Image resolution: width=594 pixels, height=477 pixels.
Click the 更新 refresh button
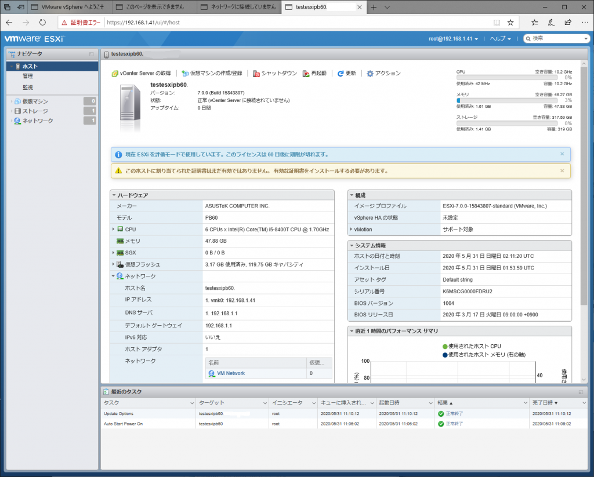[347, 74]
